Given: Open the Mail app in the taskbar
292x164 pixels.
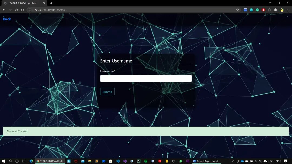Looking at the screenshot, I should (83, 161).
